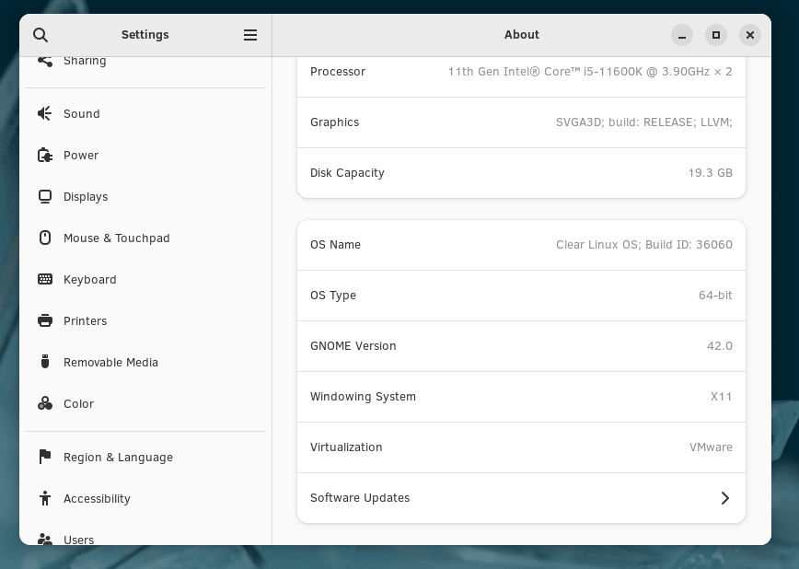
Task: Click the Removable Media icon
Action: pyautogui.click(x=44, y=363)
